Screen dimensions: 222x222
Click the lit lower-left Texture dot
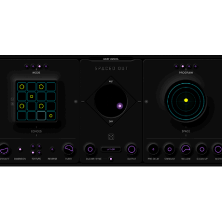(x=33, y=153)
